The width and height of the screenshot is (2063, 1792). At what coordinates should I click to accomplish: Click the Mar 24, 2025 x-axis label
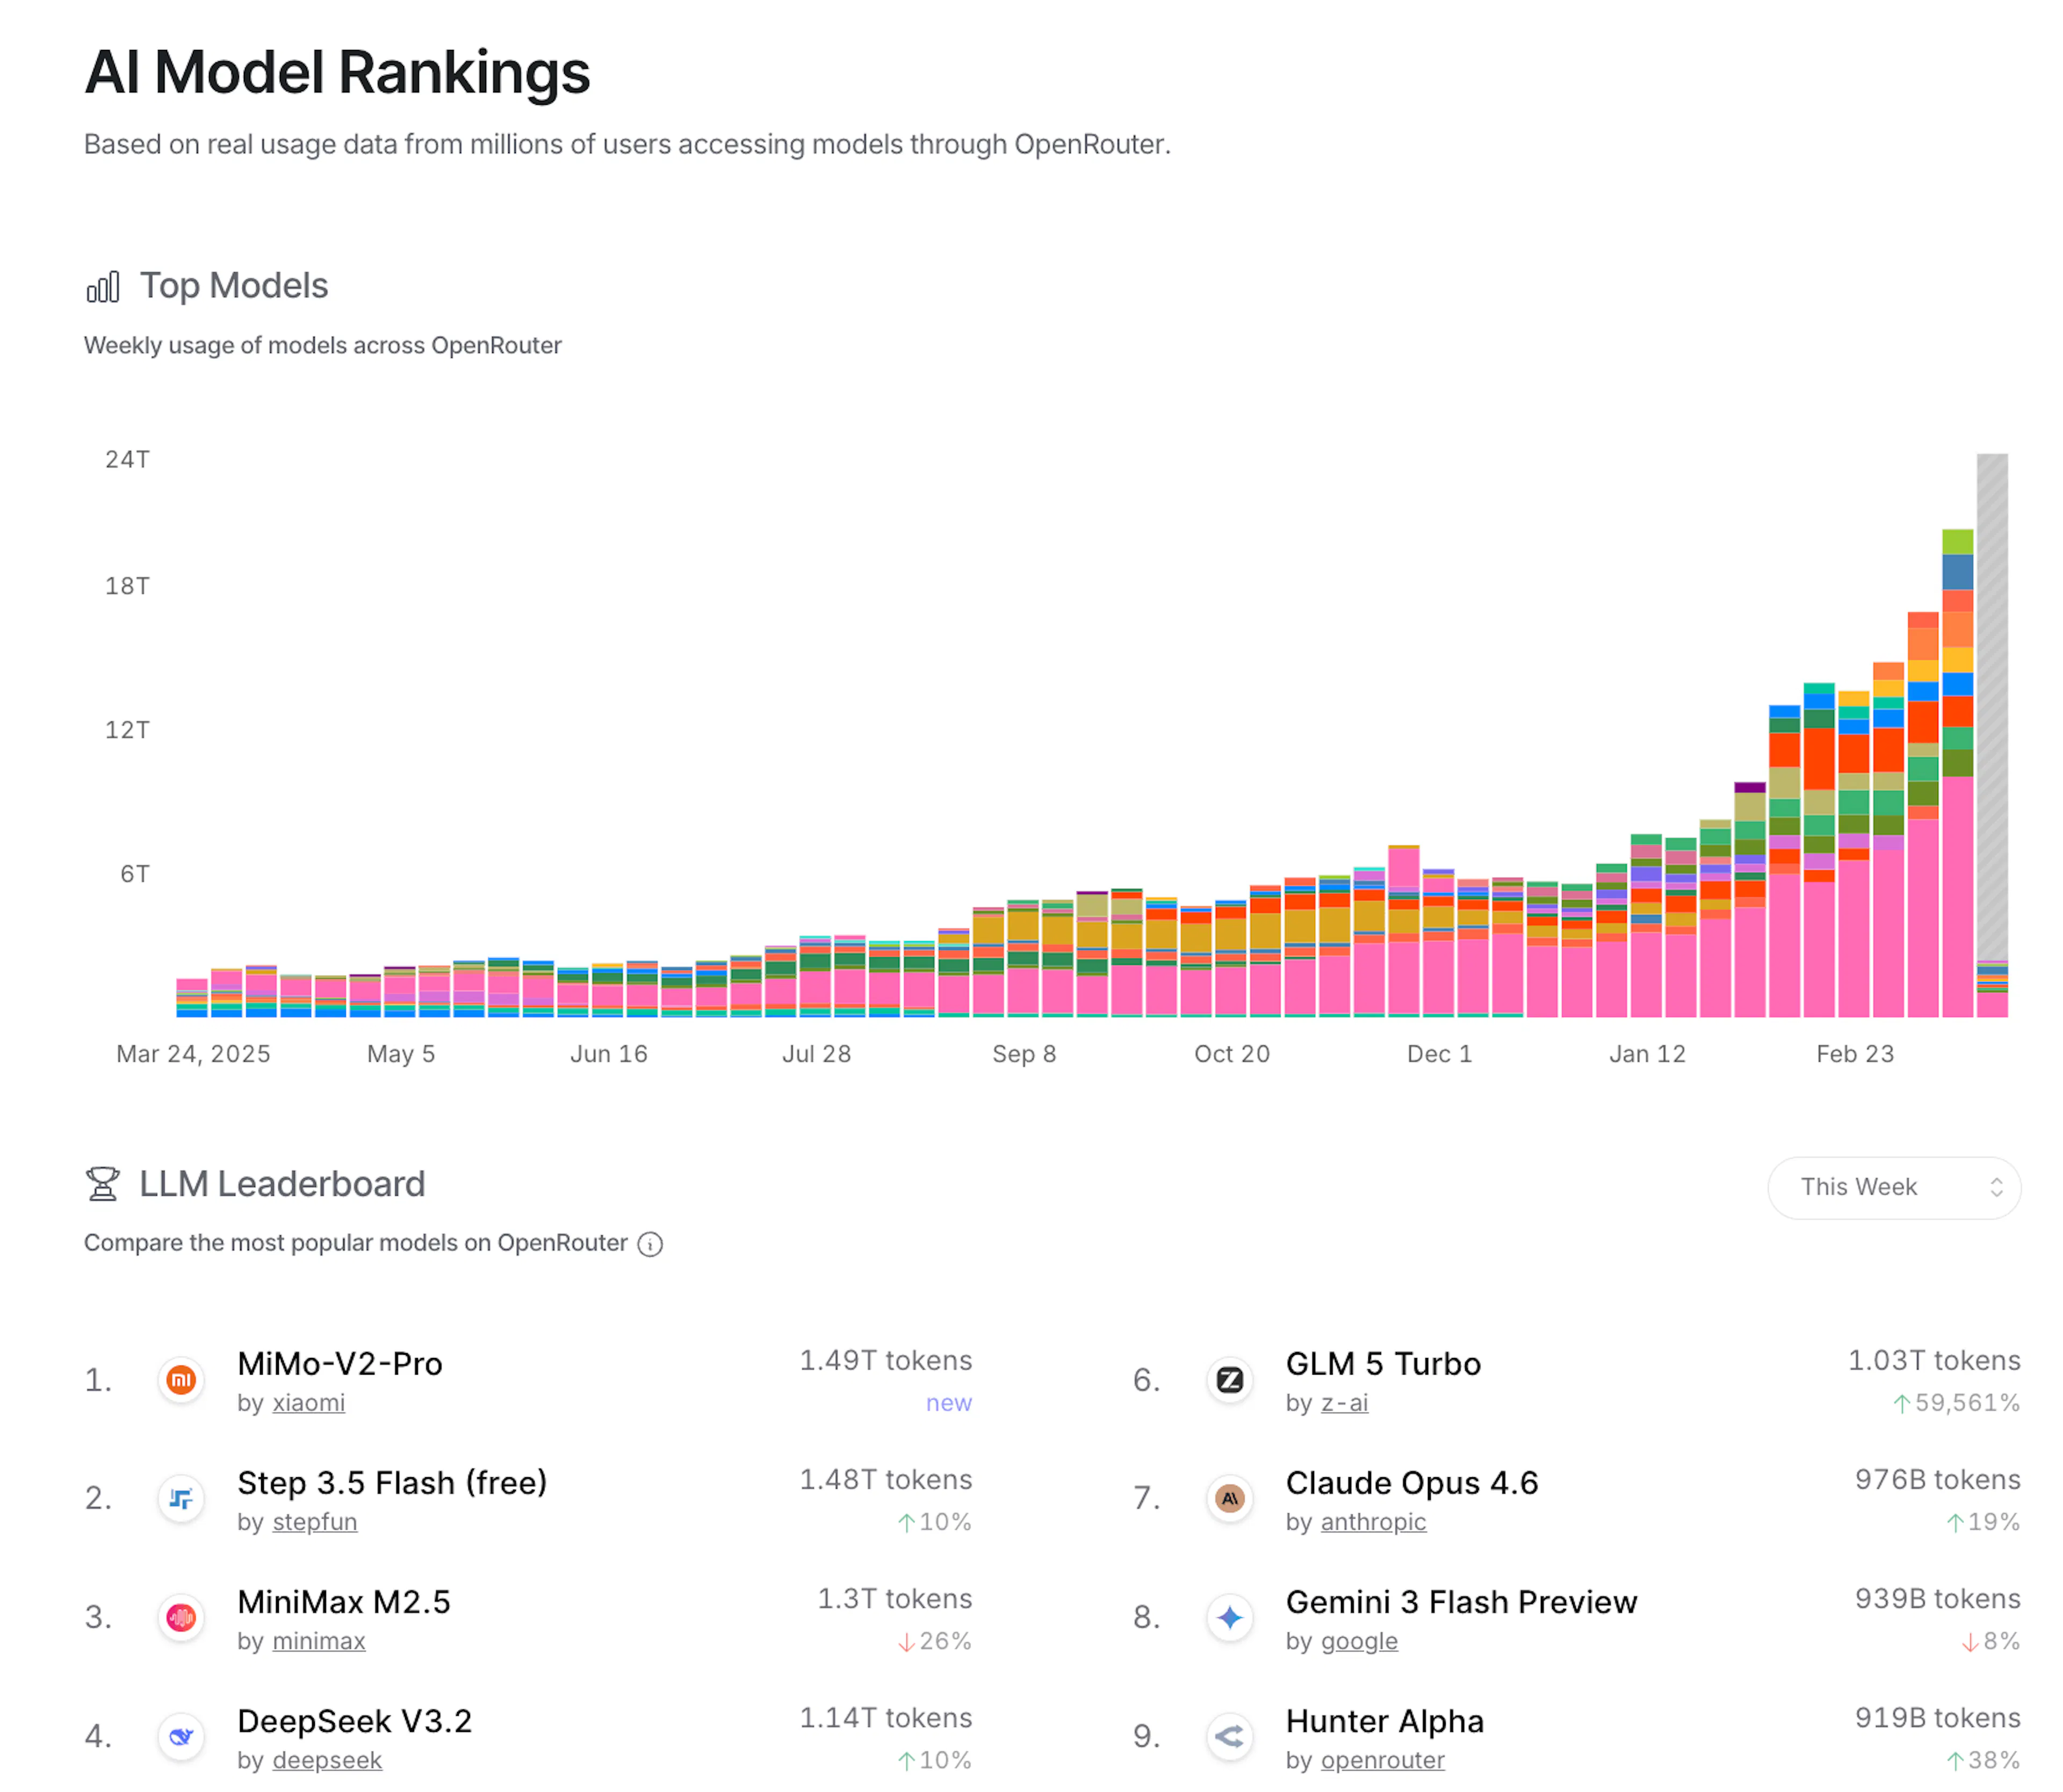pyautogui.click(x=194, y=1054)
